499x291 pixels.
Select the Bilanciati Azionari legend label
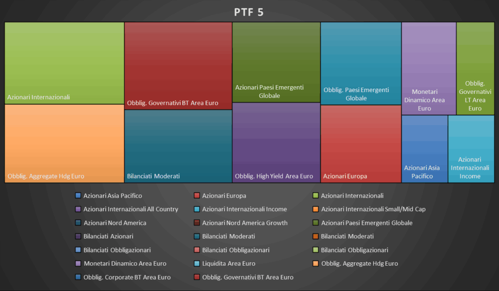click(108, 236)
